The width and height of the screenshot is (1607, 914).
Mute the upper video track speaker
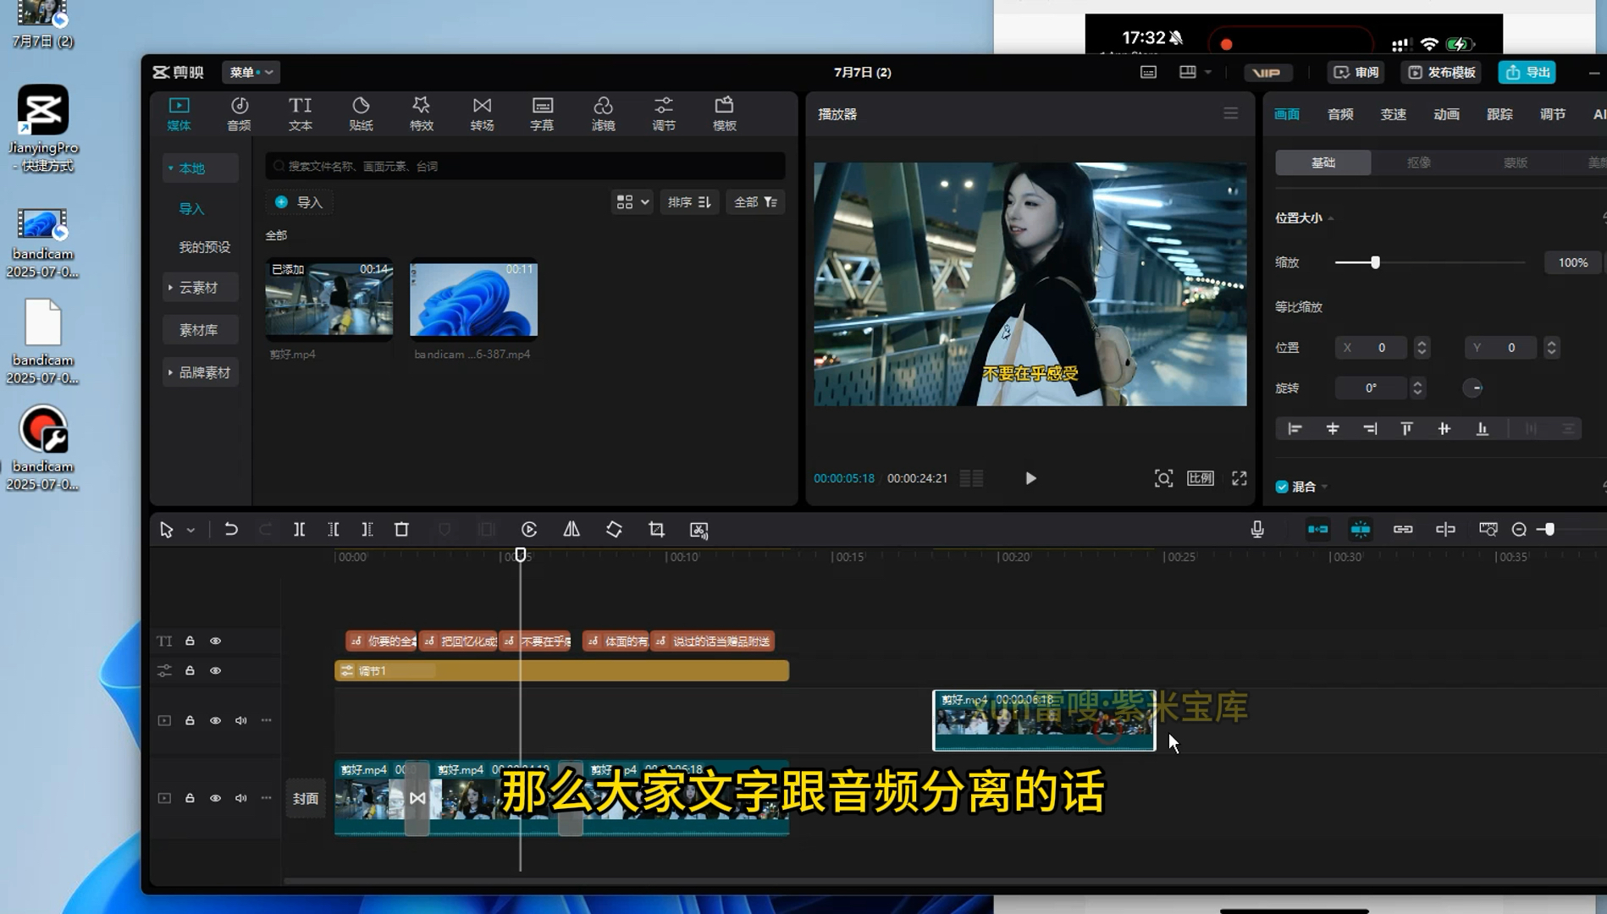241,721
